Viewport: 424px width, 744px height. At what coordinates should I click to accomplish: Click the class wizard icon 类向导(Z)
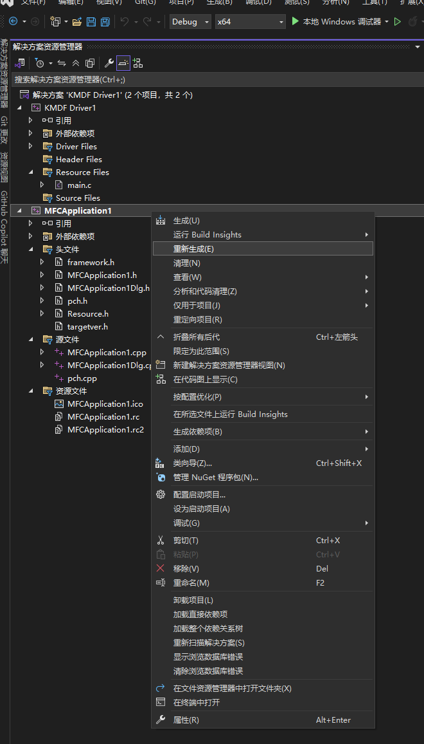pyautogui.click(x=160, y=463)
